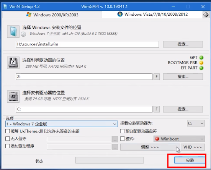Toggle the 模式 mode checkbox

click(x=122, y=138)
